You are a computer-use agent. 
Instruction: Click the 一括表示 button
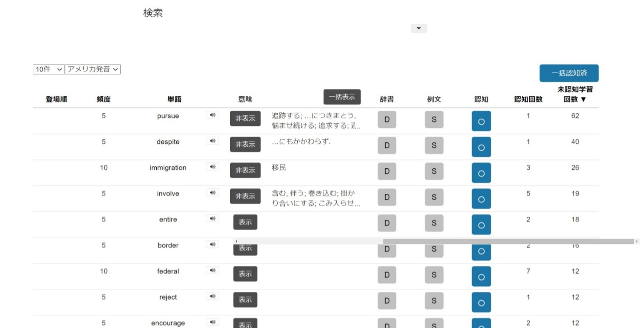[x=342, y=97]
